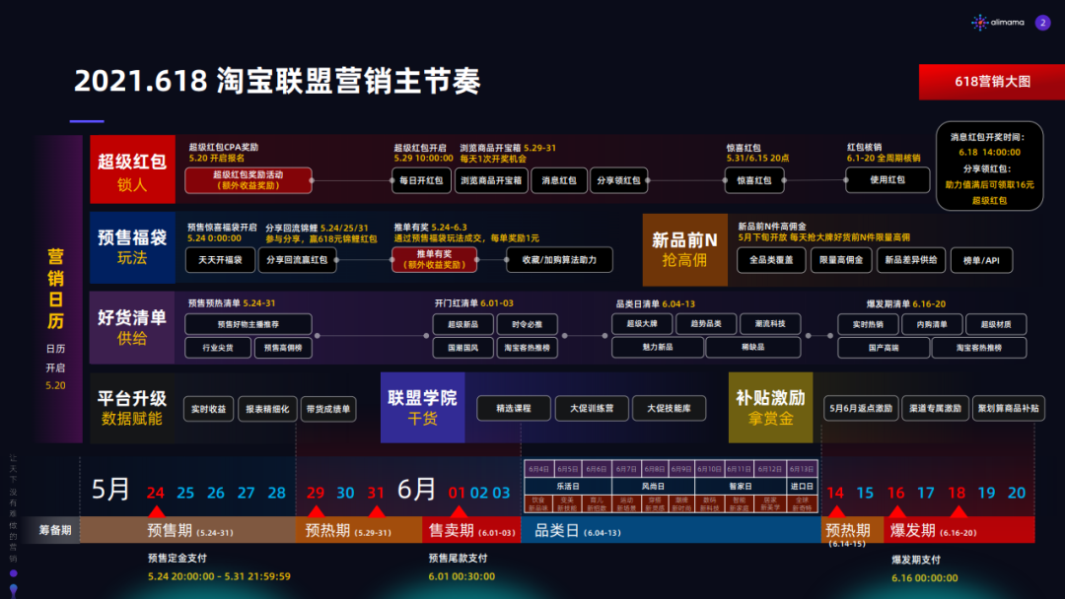Image resolution: width=1065 pixels, height=599 pixels.
Task: Click the 实时热销 box
Action: tap(868, 324)
